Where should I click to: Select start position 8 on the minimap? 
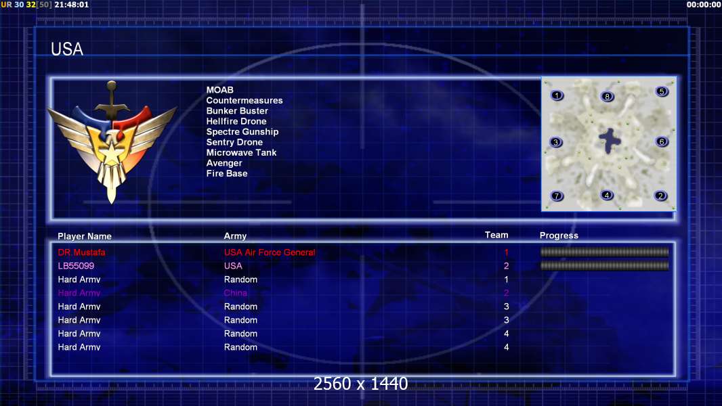coord(608,97)
